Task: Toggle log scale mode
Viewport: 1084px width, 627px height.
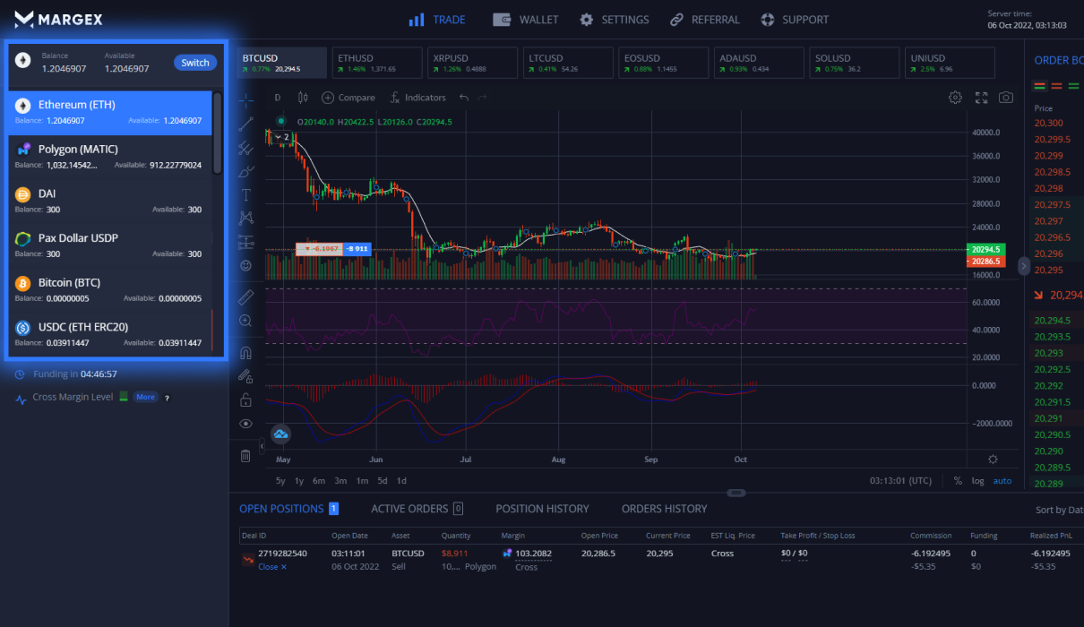Action: [977, 481]
